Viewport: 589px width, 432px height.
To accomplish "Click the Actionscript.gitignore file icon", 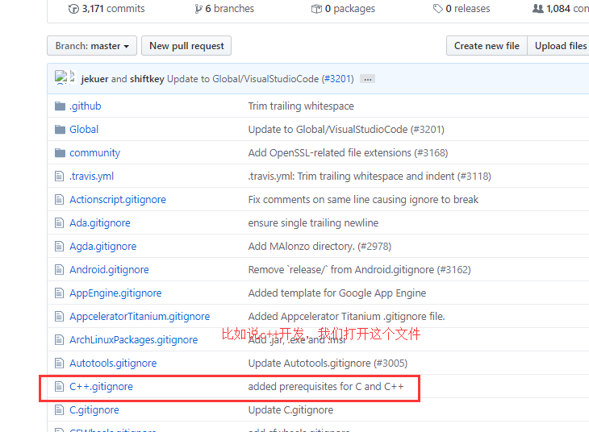I will [x=60, y=200].
